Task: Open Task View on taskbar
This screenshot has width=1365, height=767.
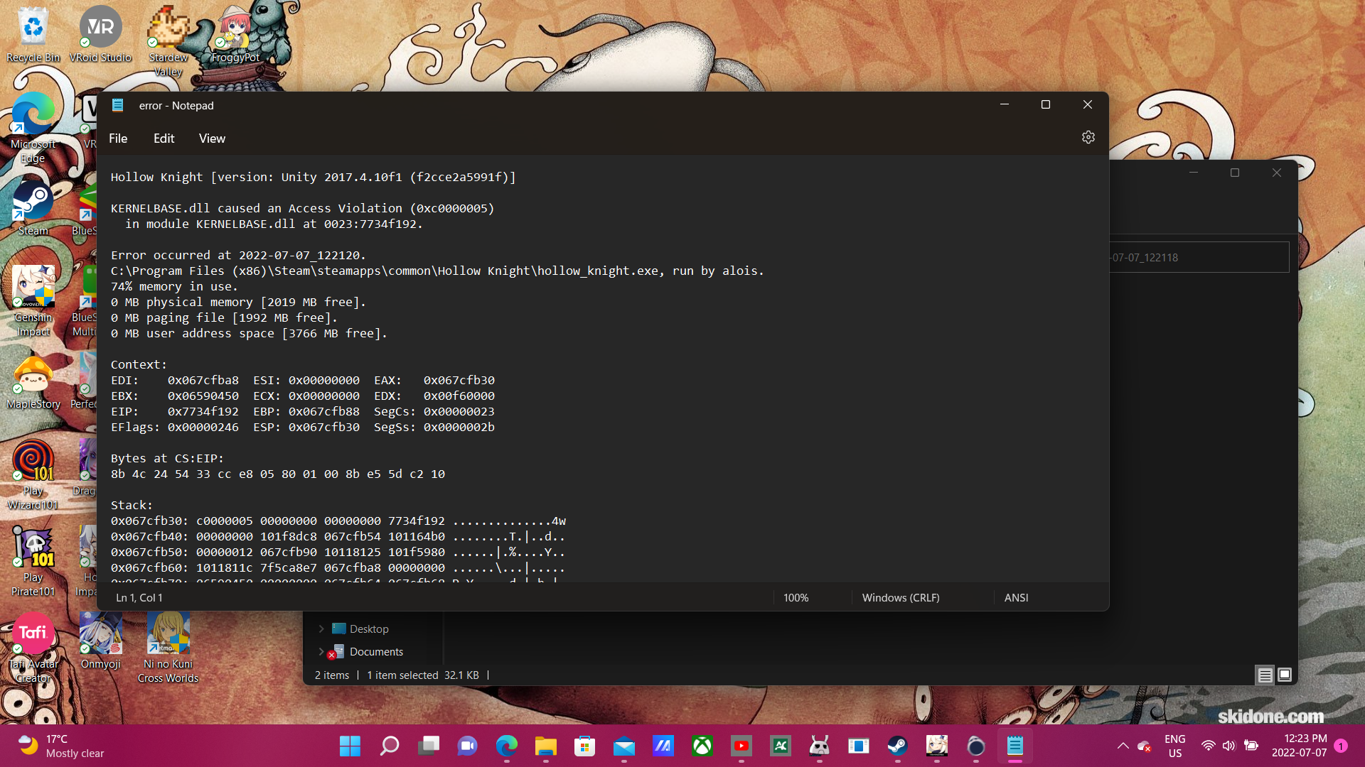Action: pos(428,746)
